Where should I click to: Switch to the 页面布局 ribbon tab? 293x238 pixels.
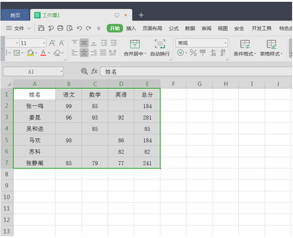pyautogui.click(x=152, y=28)
